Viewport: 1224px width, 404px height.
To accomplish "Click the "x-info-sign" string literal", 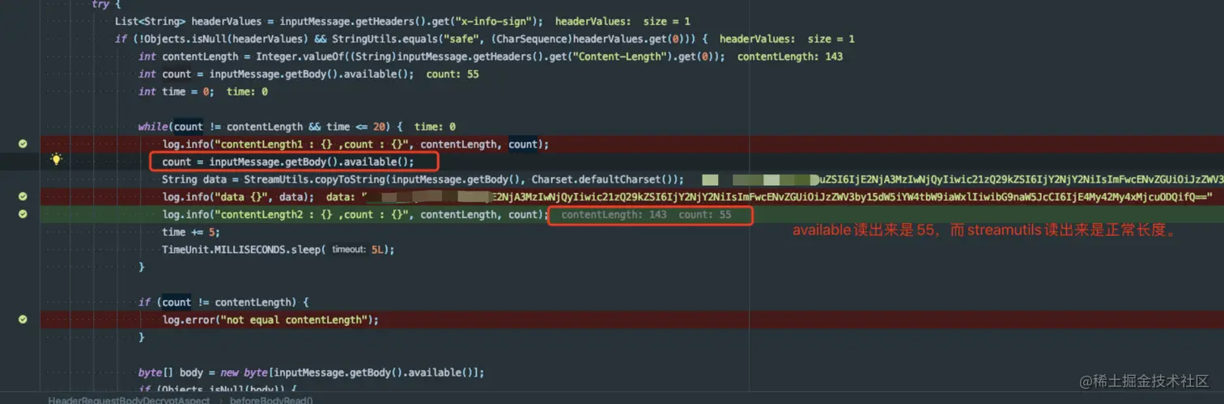I will (x=498, y=22).
